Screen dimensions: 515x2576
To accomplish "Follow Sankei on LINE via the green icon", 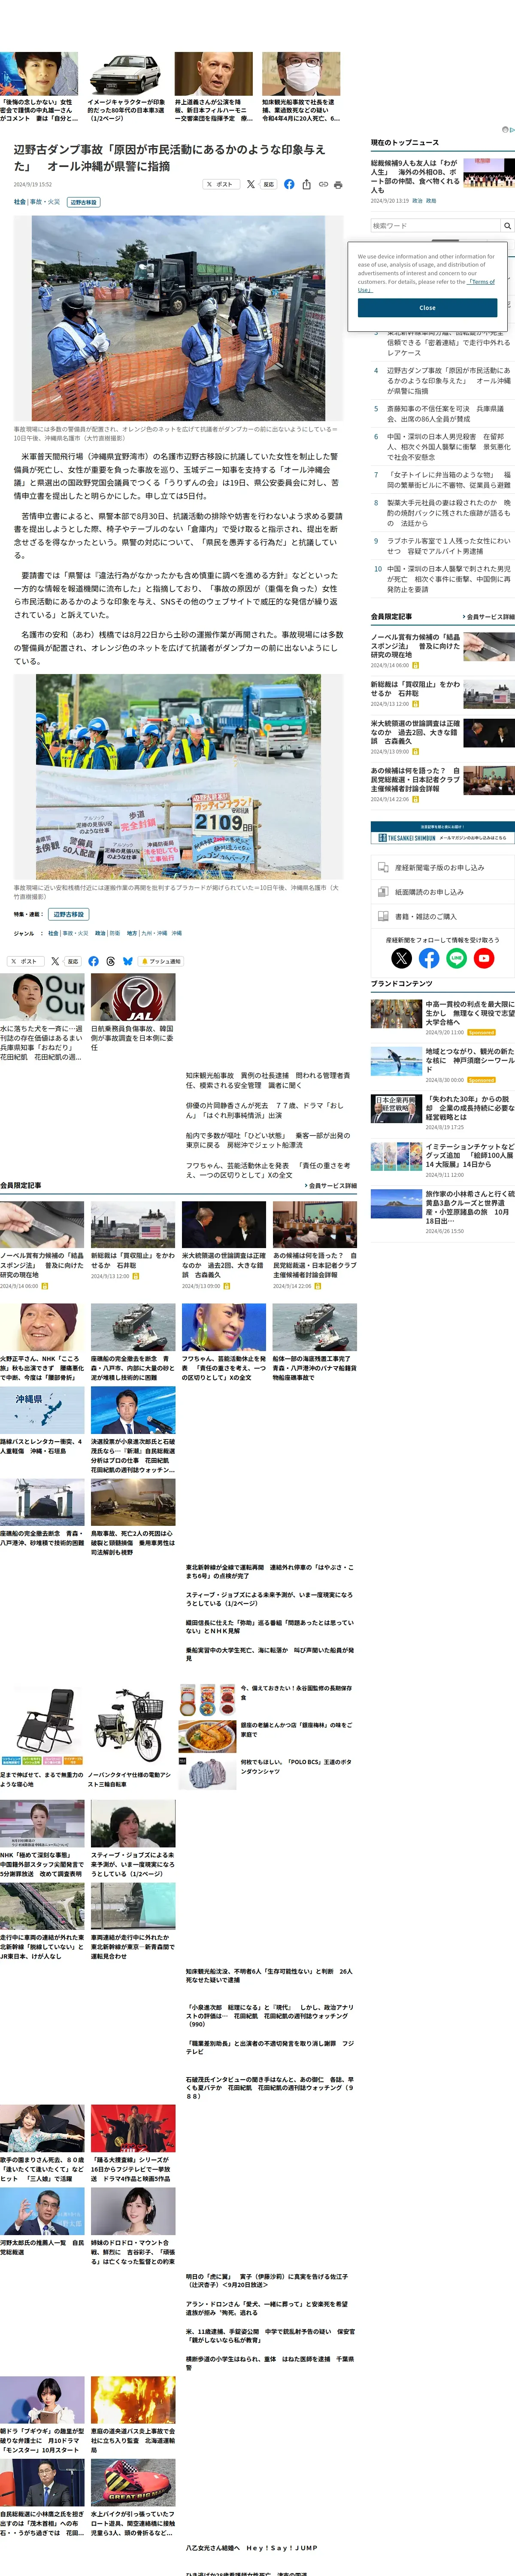I will (x=456, y=958).
